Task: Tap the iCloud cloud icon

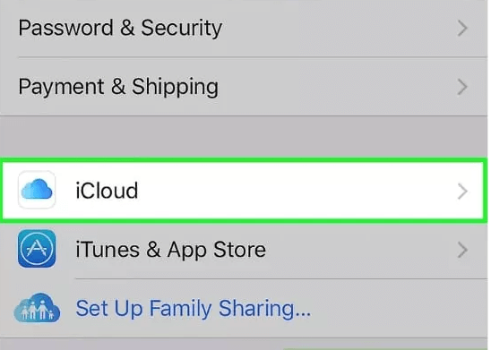Action: [37, 190]
